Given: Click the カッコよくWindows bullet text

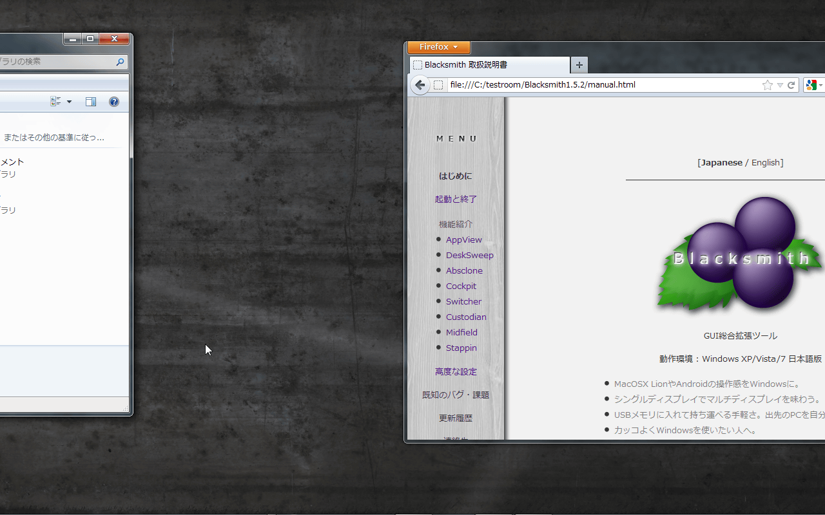Looking at the screenshot, I should click(685, 430).
